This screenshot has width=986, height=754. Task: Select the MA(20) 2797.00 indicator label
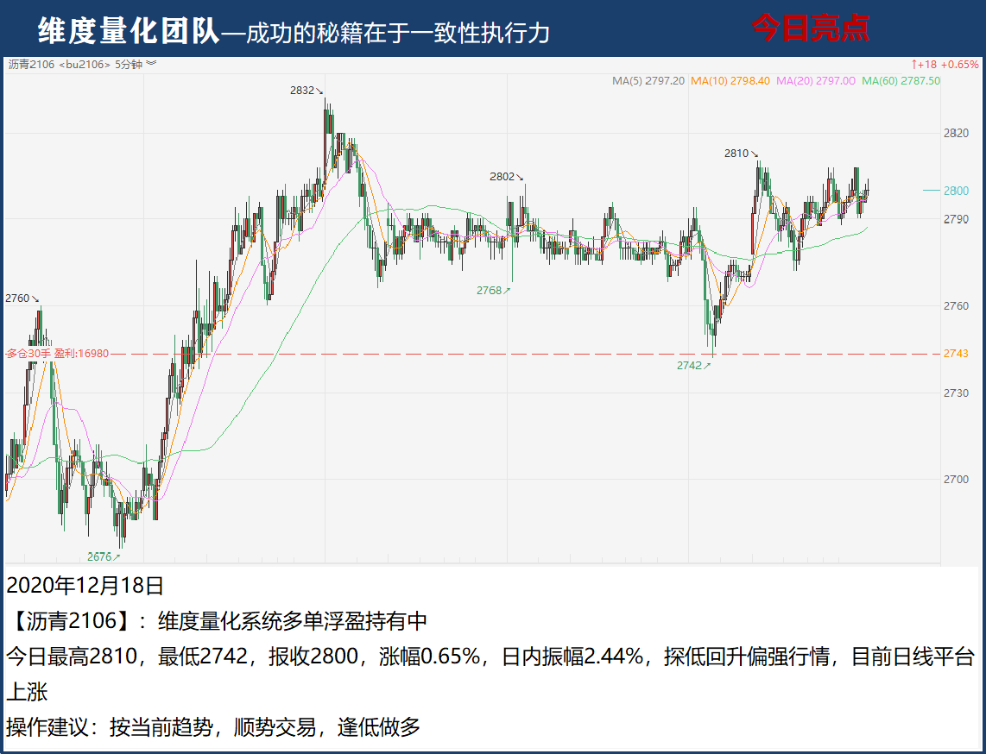click(x=815, y=81)
